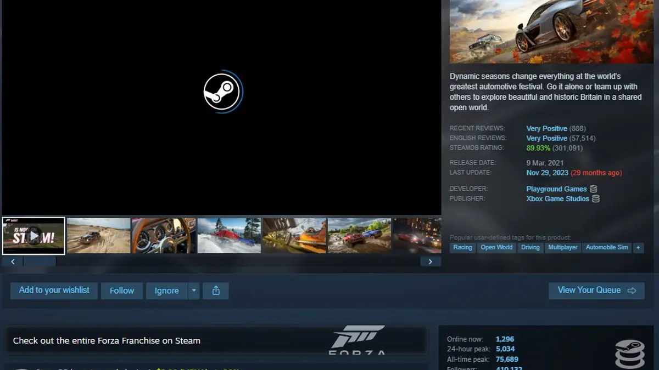Click the left arrow on the screenshot carousel
Screen dimensions: 659x370
[12, 261]
